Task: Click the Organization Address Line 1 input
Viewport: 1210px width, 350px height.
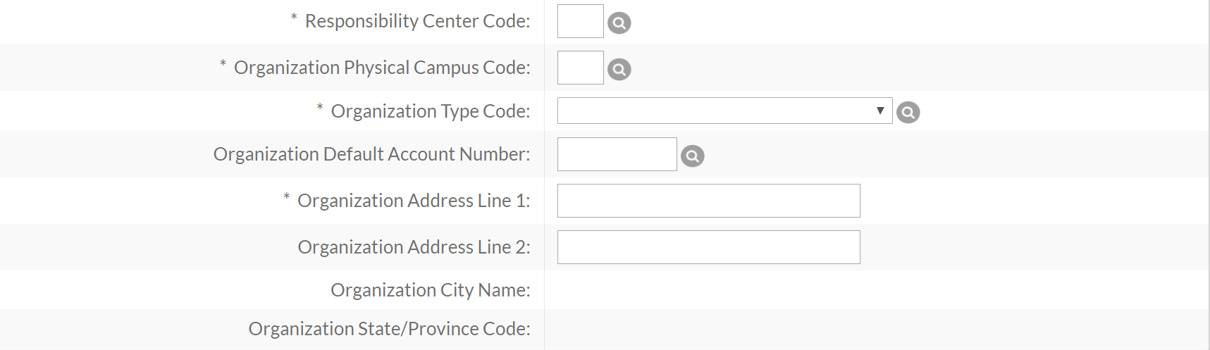Action: coord(709,201)
